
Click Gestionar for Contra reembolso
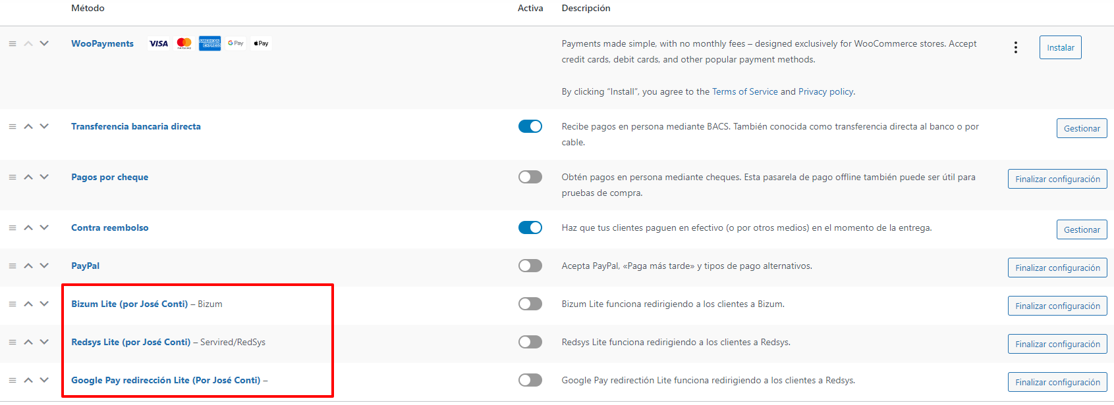(1082, 229)
